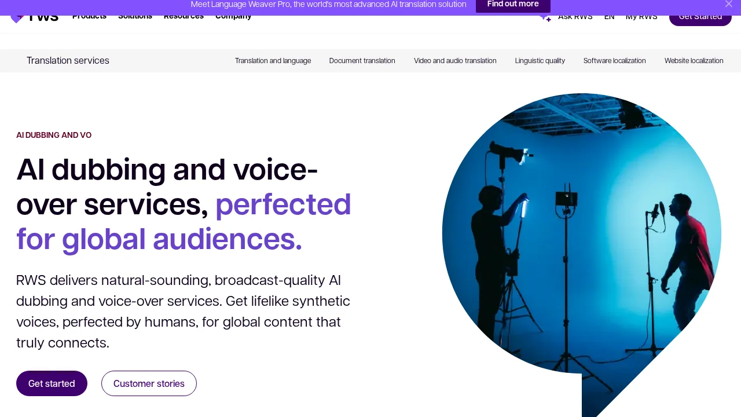Open the Website localization page
Image resolution: width=741 pixels, height=417 pixels.
[694, 61]
